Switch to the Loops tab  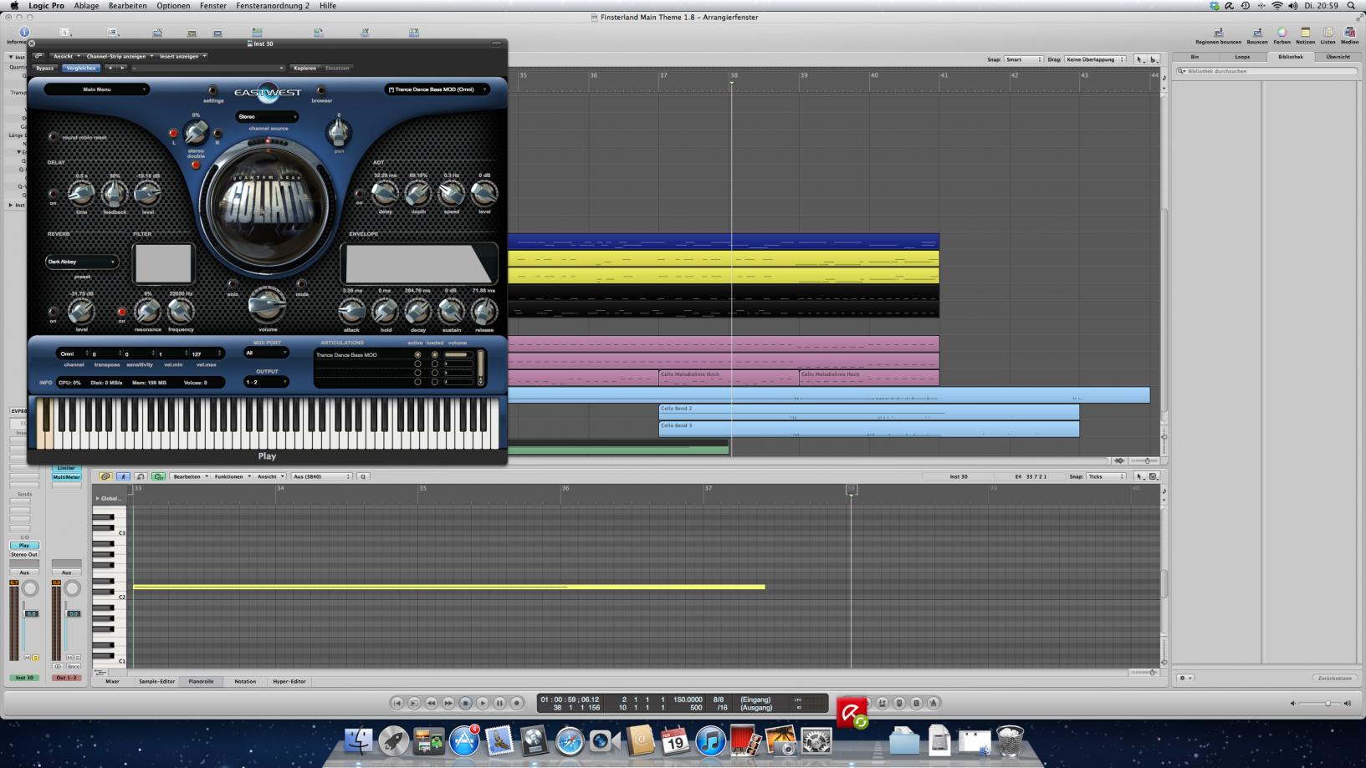1242,57
